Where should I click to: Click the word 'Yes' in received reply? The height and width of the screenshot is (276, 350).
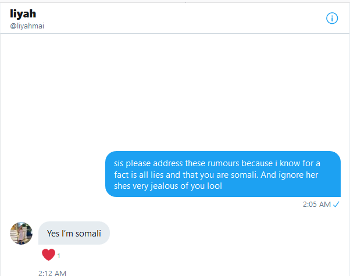tap(53, 234)
